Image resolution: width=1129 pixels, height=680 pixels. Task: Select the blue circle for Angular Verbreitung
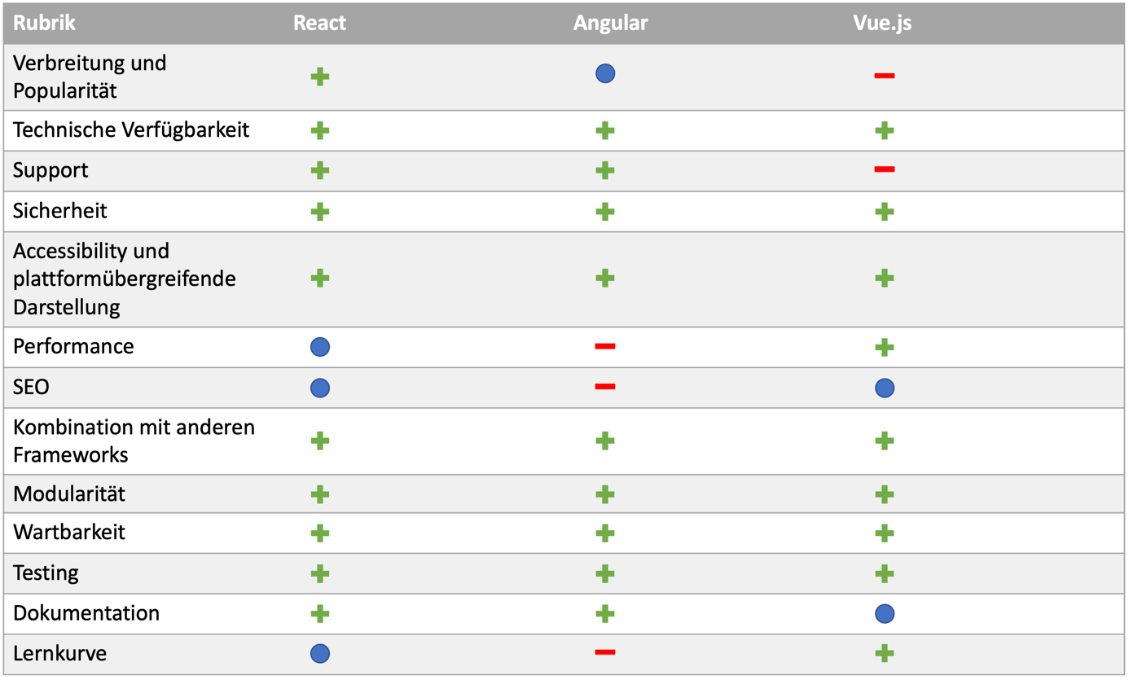click(x=605, y=74)
